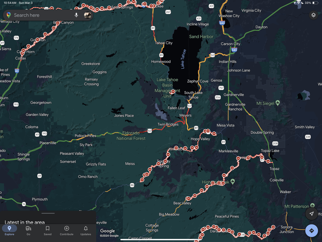322x242 pixels.
Task: Select the Sand Harbor label
Action: (x=201, y=36)
